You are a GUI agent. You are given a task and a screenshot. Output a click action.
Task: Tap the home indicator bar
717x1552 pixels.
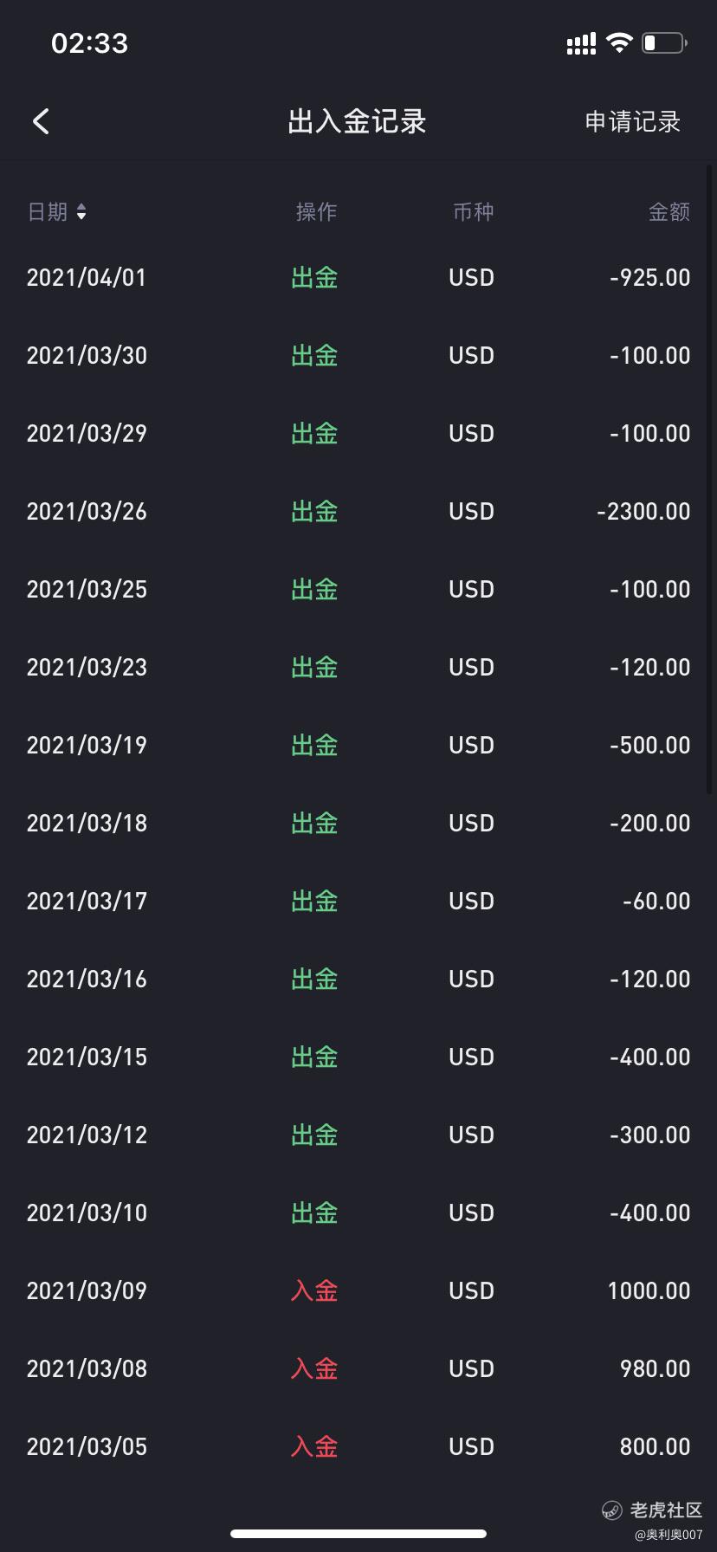tap(358, 1534)
